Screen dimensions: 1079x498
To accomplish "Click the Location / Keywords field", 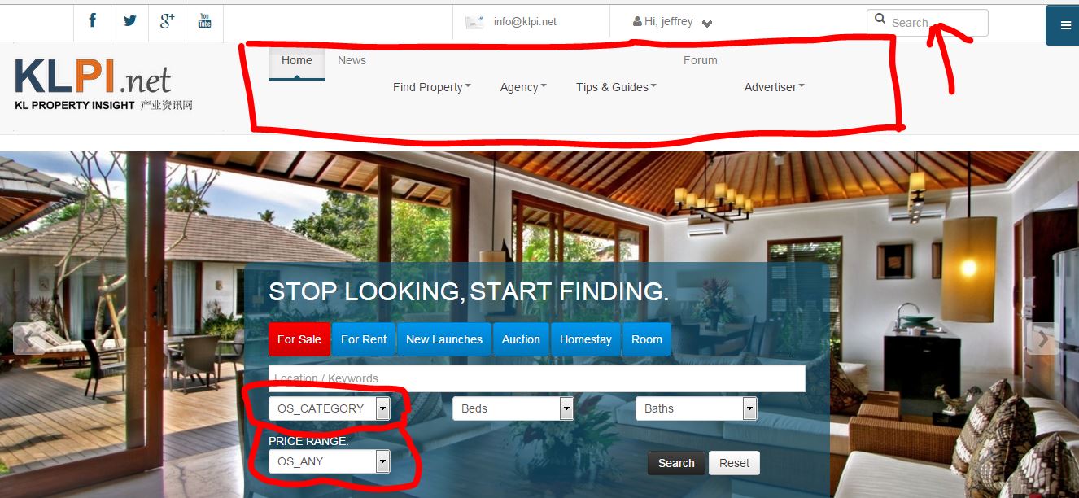I will pyautogui.click(x=537, y=378).
